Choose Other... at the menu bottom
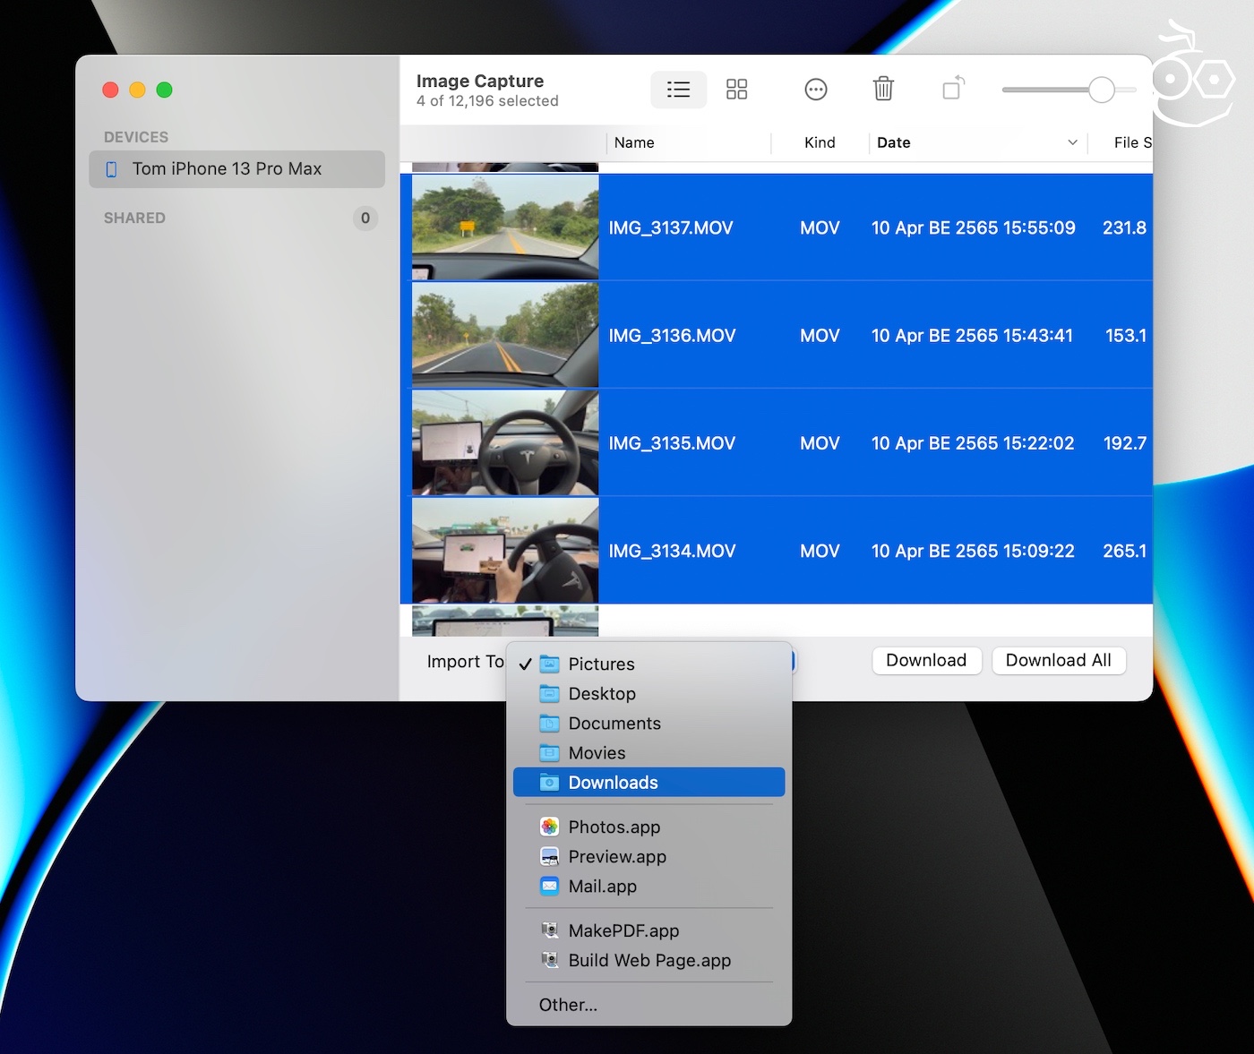The height and width of the screenshot is (1054, 1254). point(568,1005)
